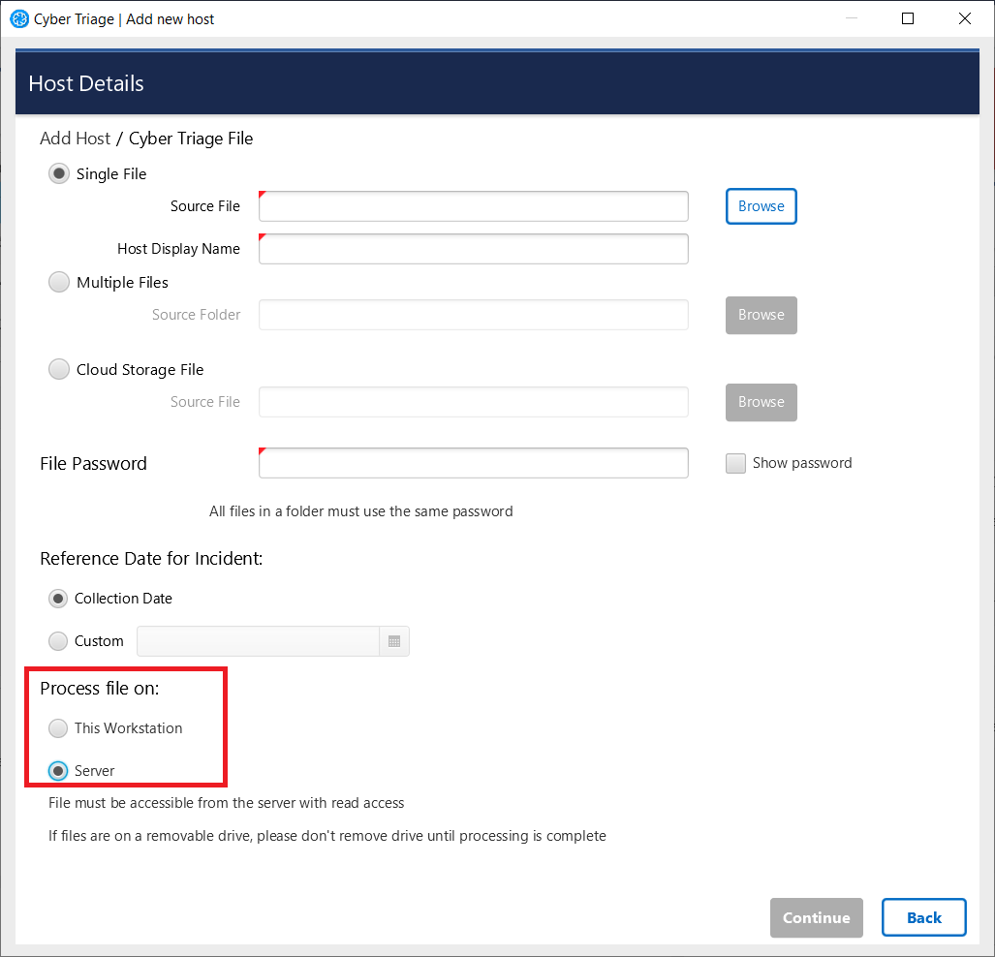Select the Cloud Storage File option
This screenshot has height=957, width=995.
pos(59,370)
